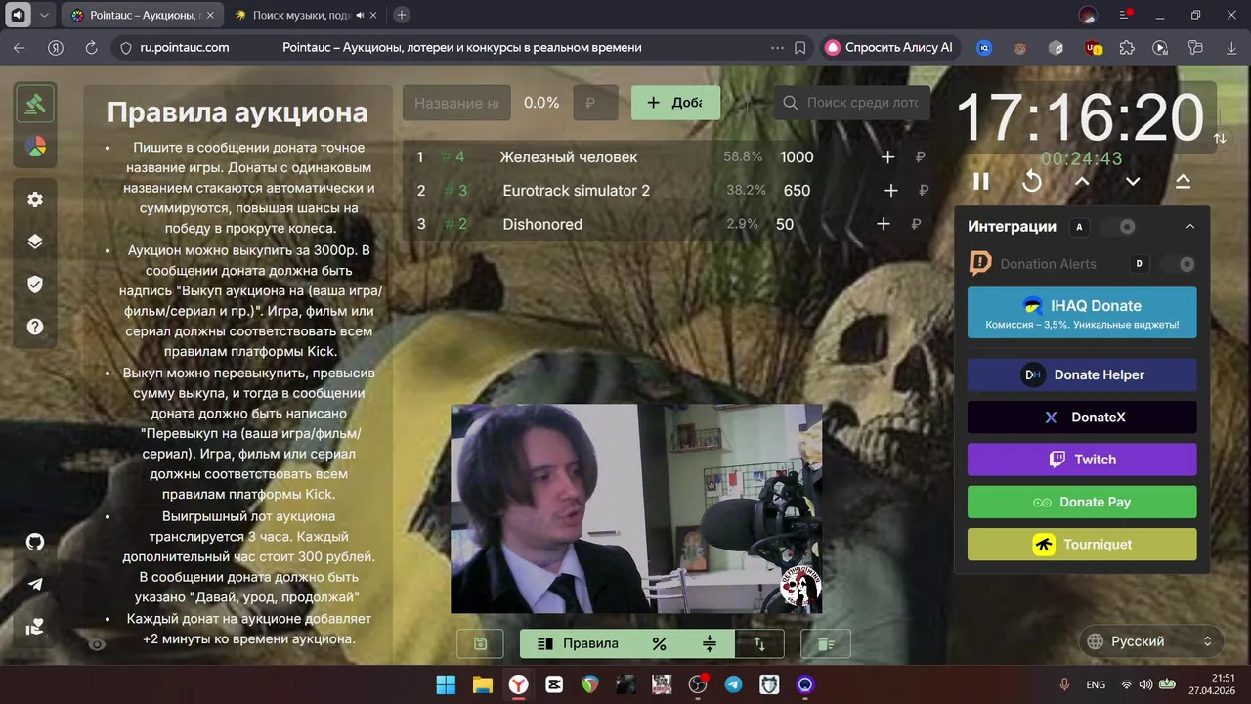Click the ruble amount input field
1251x704 pixels.
pos(595,103)
